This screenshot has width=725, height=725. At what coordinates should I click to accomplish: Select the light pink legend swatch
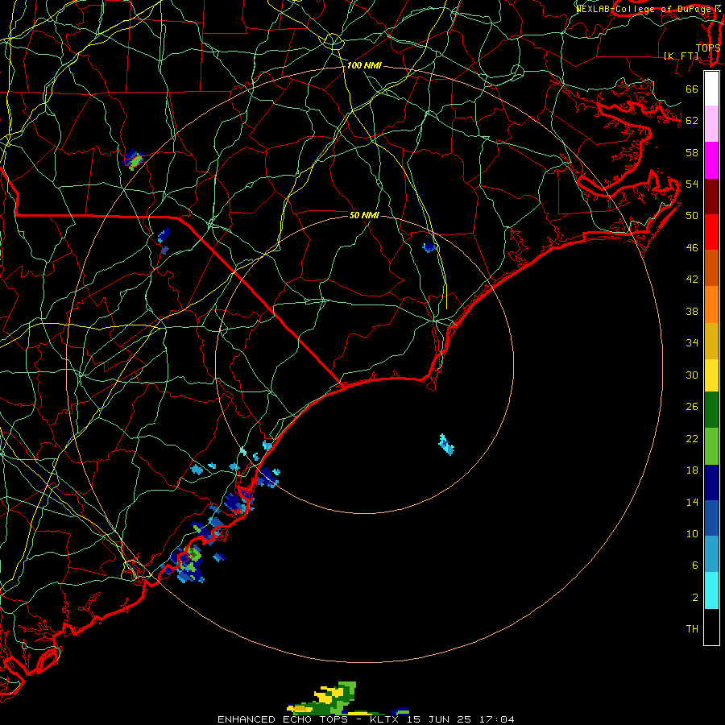[711, 124]
